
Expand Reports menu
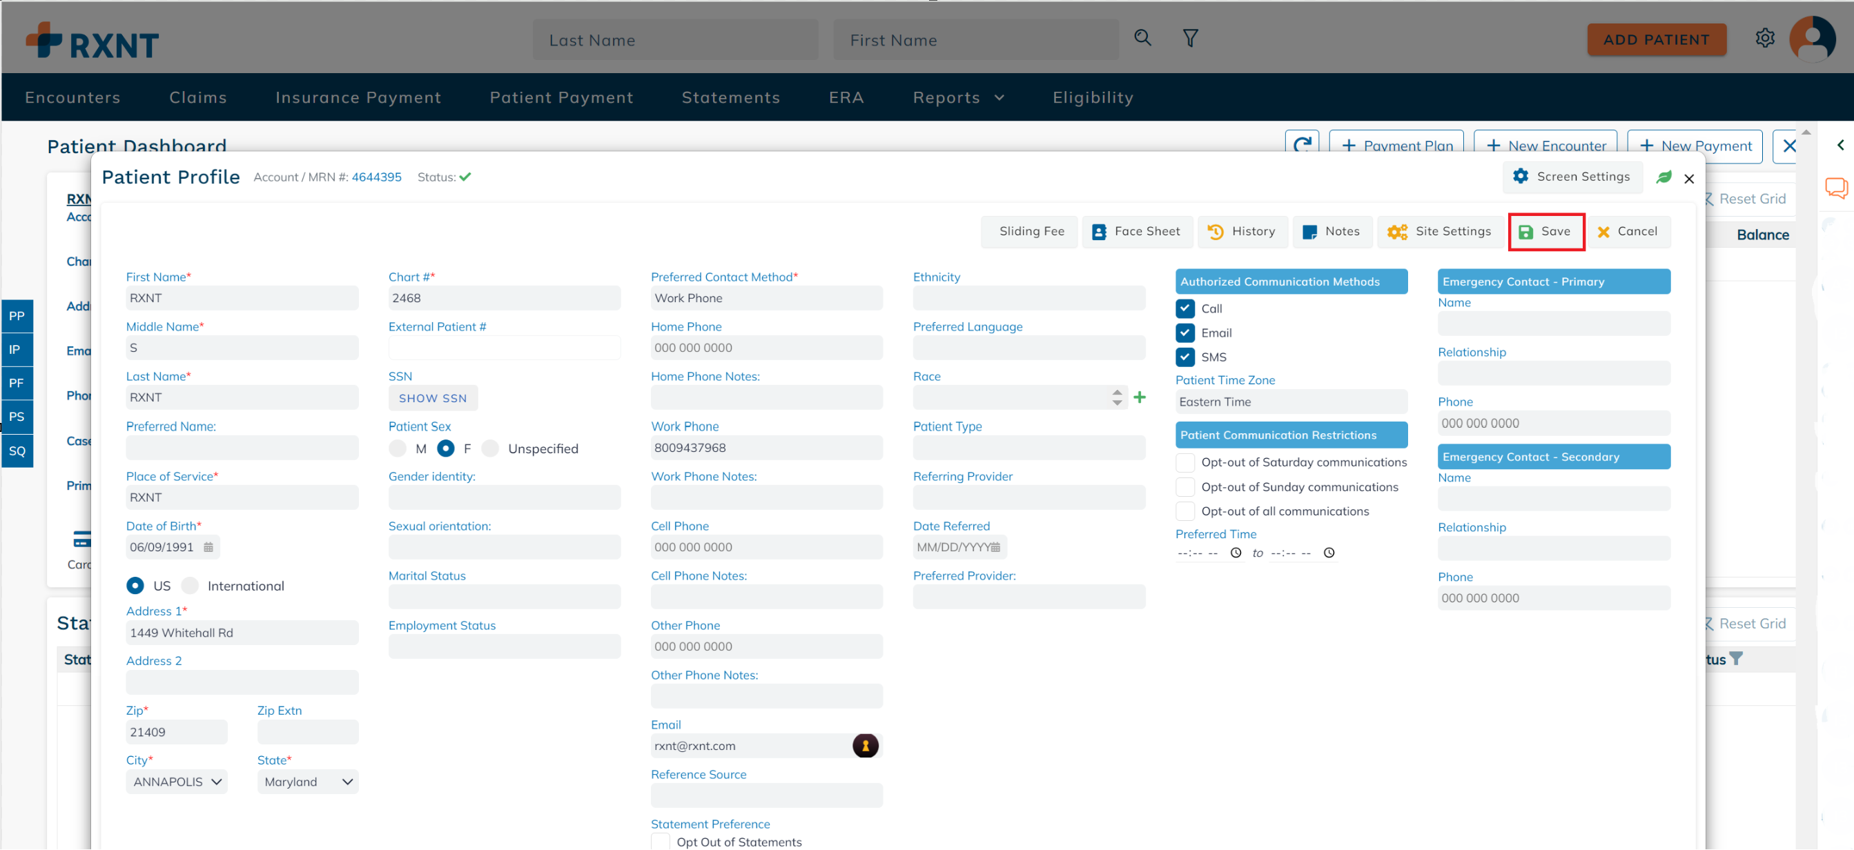click(958, 97)
